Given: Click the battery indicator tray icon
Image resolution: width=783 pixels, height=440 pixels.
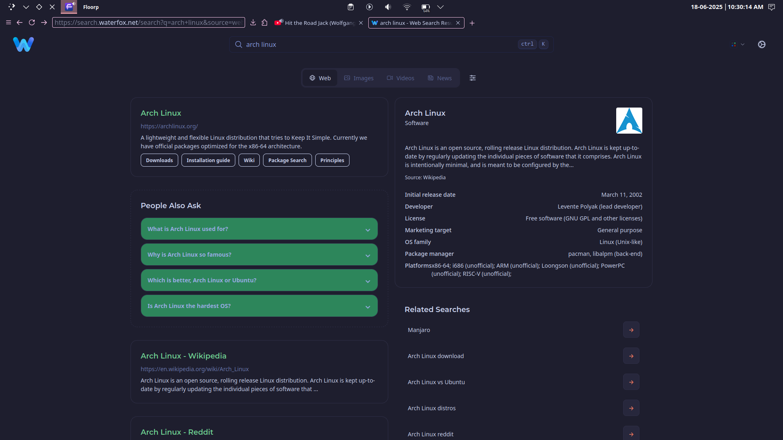Looking at the screenshot, I should pyautogui.click(x=426, y=7).
